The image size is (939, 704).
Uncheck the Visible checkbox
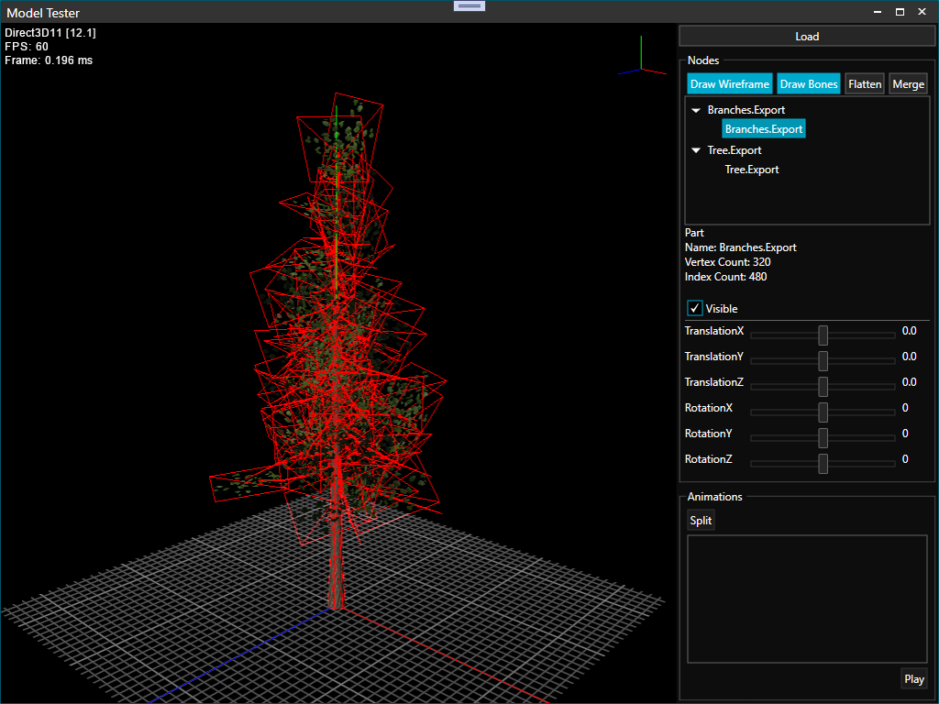tap(695, 309)
